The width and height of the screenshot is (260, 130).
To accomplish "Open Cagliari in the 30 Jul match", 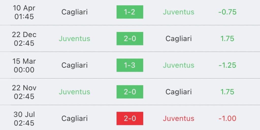I will point(74,118).
